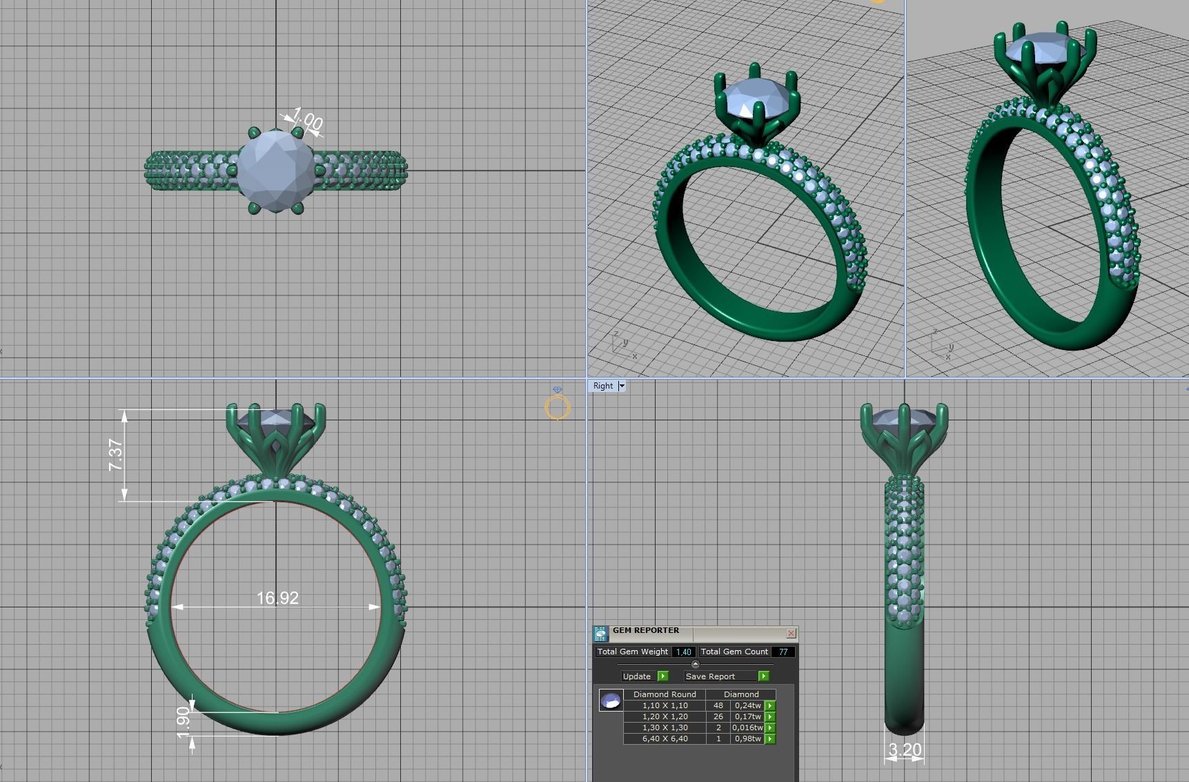
Task: Click the green arrow on the 6,40 X 6,40 row
Action: tap(769, 739)
